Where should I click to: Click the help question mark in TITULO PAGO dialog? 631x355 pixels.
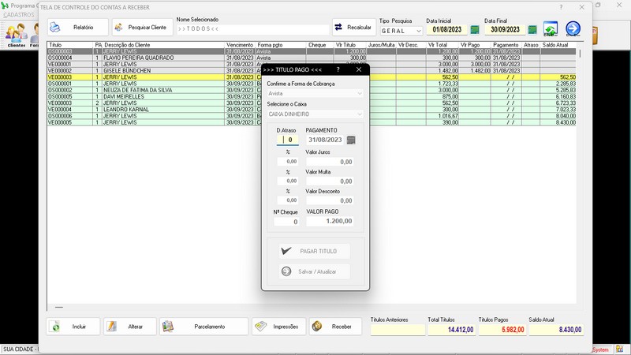[338, 69]
